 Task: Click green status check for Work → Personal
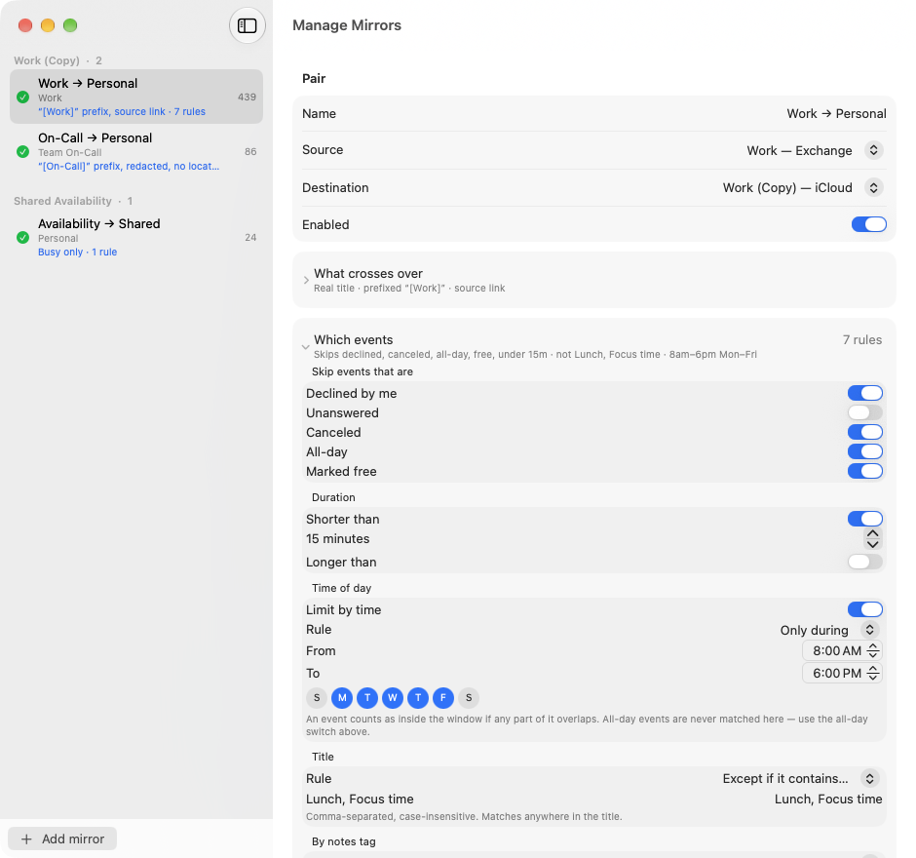click(22, 97)
